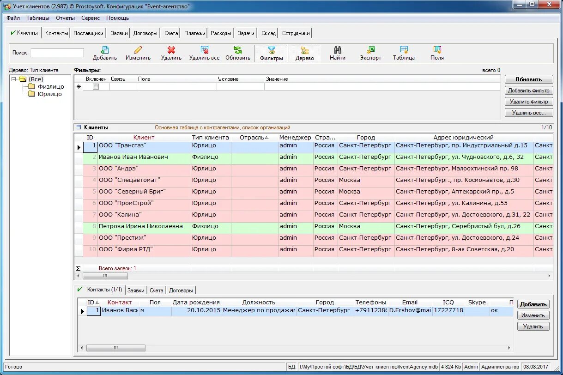The image size is (563, 375).
Task: Collapse the (Все) tree node
Action: (14, 79)
